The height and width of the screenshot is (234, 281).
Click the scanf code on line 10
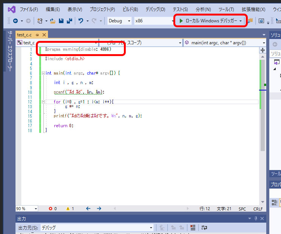point(79,92)
